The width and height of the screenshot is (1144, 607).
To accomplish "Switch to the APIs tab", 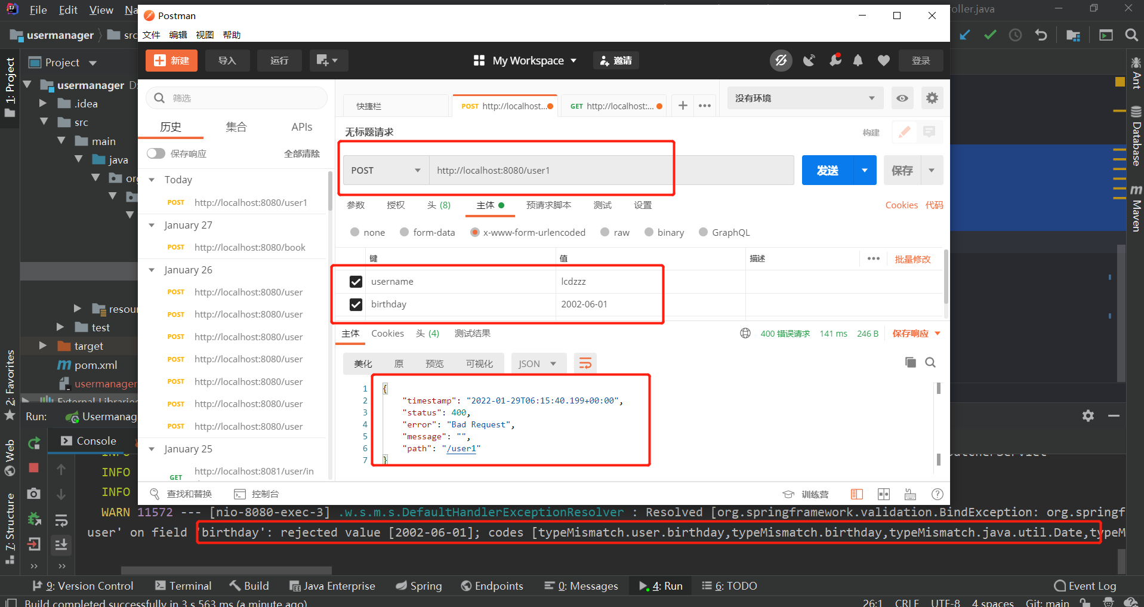I will [301, 127].
